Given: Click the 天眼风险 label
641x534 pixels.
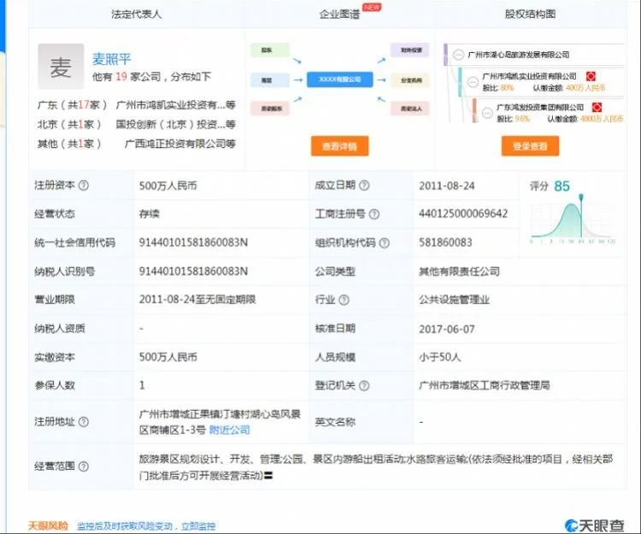Looking at the screenshot, I should pos(48,525).
